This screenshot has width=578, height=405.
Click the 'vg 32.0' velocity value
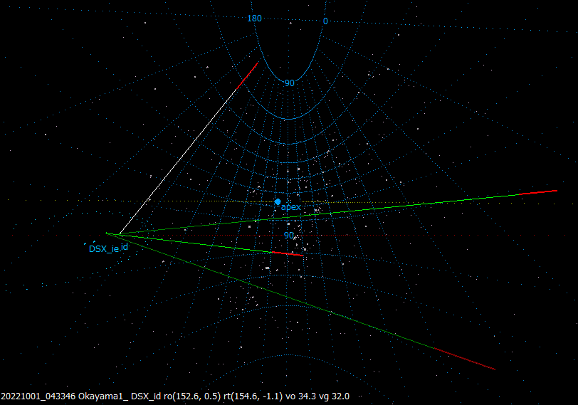coord(334,396)
